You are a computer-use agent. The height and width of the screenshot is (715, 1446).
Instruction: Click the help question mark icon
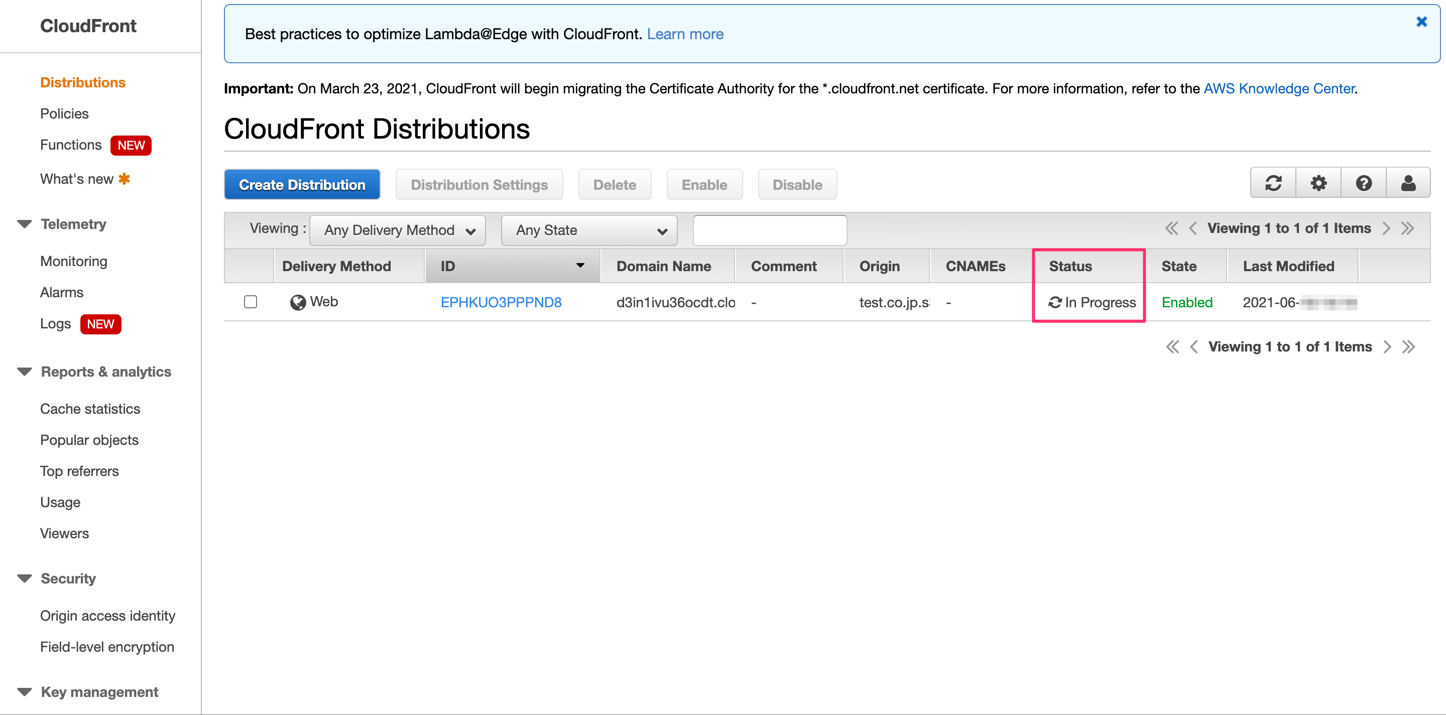pos(1364,183)
